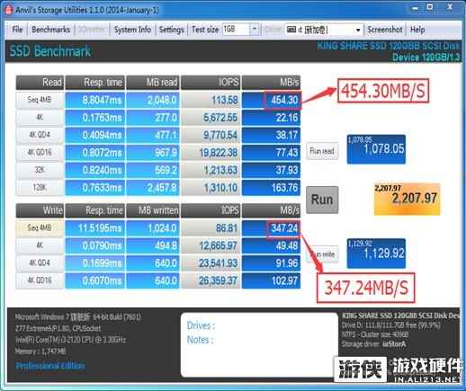
Task: Click read IOPS value 19,822.38
Action: click(x=211, y=153)
